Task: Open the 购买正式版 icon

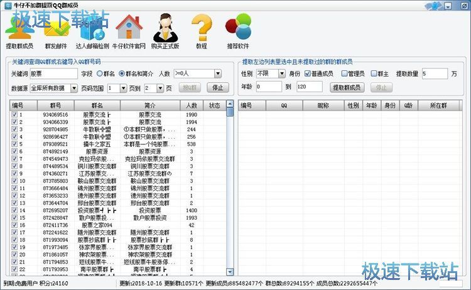Action: (165, 31)
